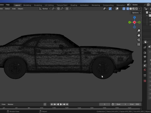Pin the scene to workspace
The width and height of the screenshot is (151, 113).
pyautogui.click(x=145, y=5)
